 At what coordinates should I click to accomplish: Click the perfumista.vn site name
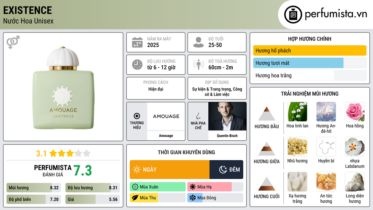point(336,14)
